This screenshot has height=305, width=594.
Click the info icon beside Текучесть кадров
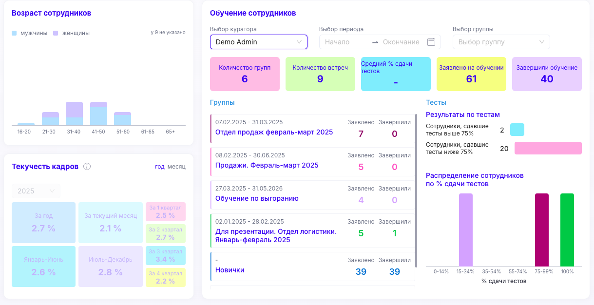[87, 167]
